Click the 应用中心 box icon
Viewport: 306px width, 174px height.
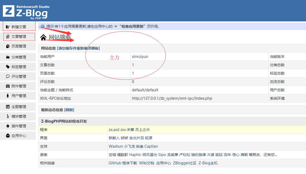tap(8, 136)
